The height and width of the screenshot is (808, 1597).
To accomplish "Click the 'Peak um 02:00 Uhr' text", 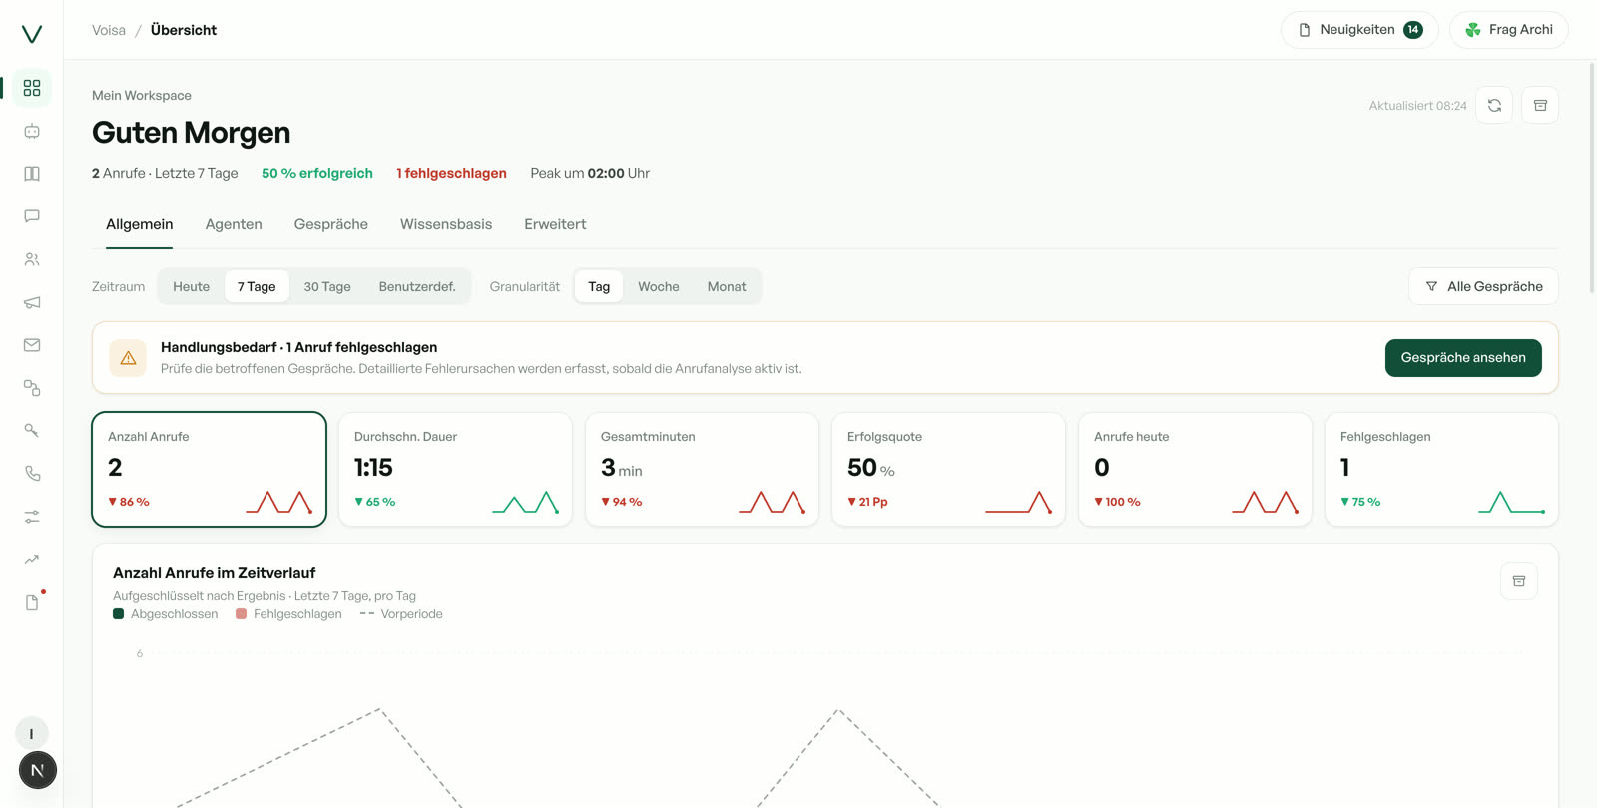I will pos(590,173).
